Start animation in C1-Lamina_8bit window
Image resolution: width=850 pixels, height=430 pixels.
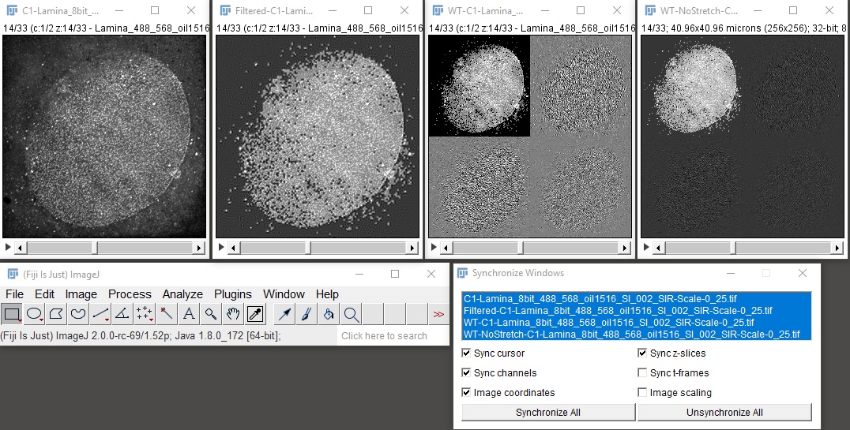pyautogui.click(x=8, y=248)
